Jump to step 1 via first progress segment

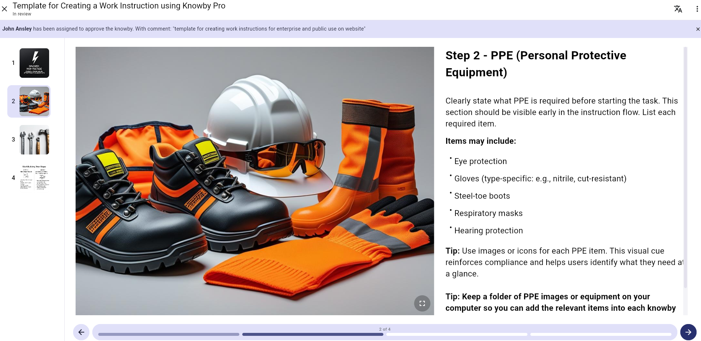coord(168,334)
